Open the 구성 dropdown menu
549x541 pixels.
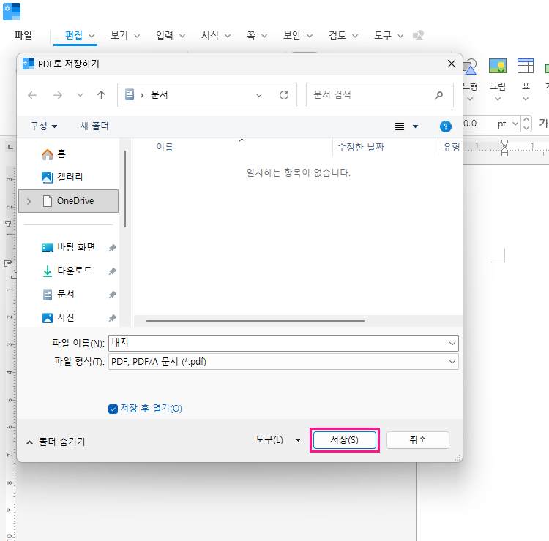click(43, 126)
